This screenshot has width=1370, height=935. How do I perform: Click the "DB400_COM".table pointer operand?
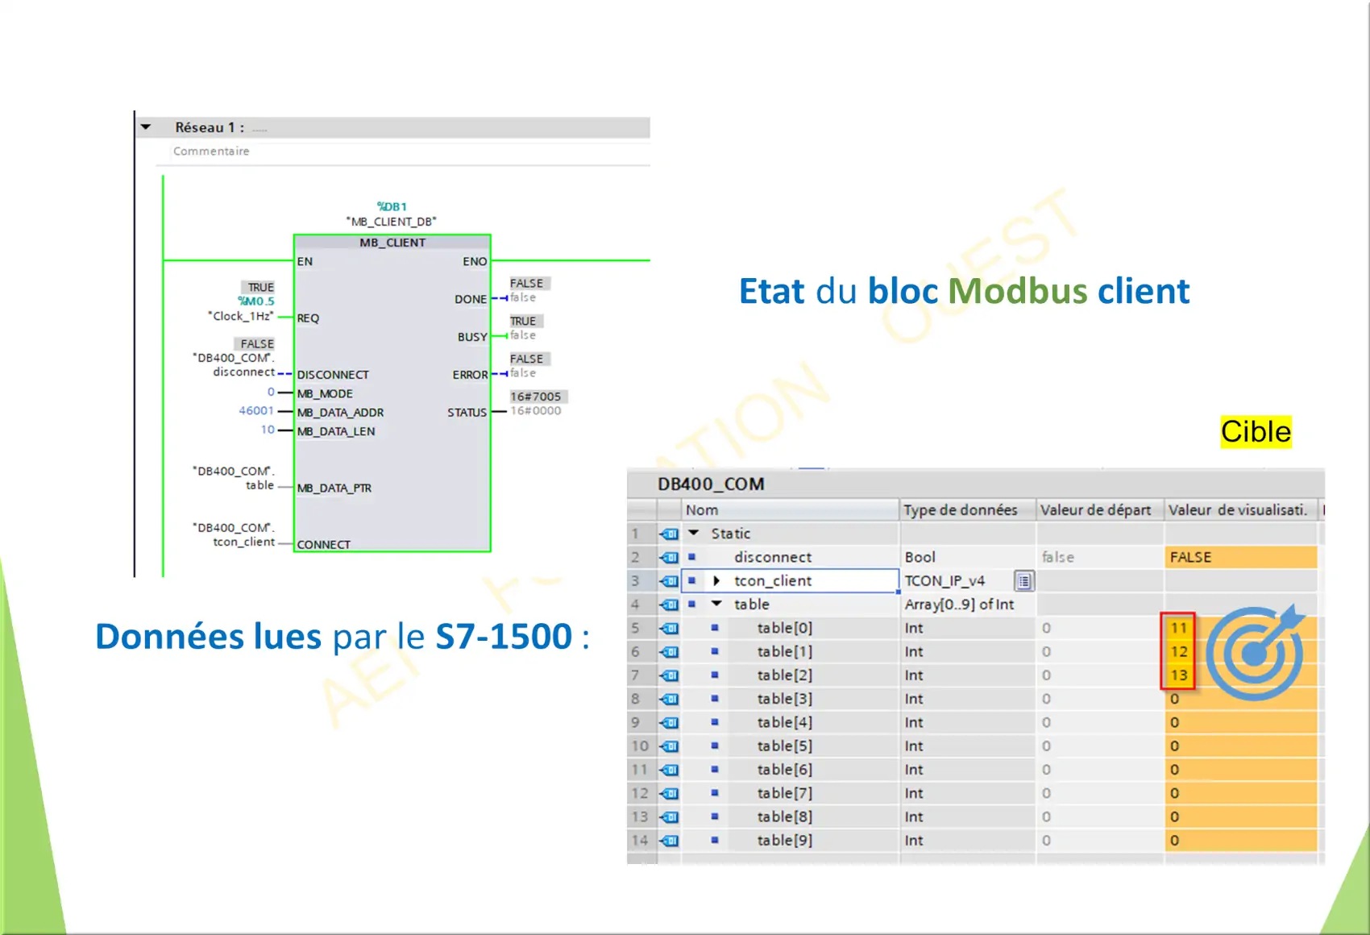[234, 478]
